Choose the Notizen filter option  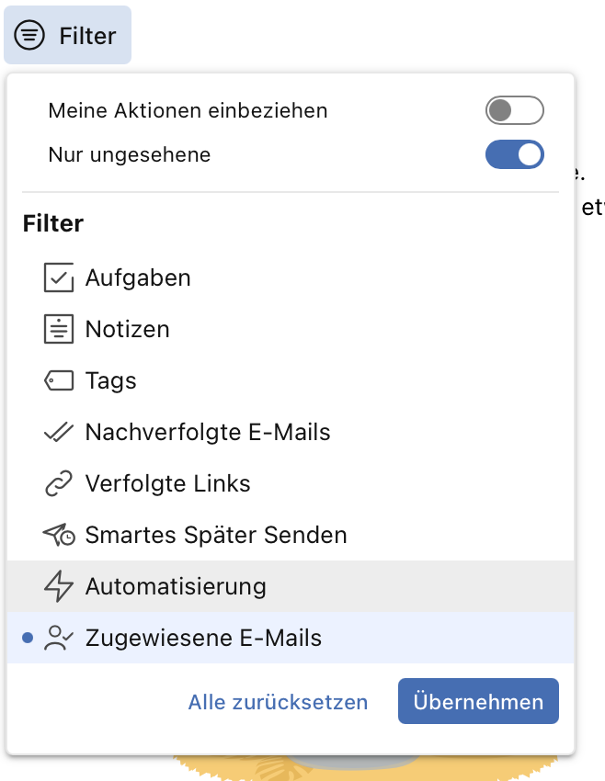pyautogui.click(x=291, y=329)
